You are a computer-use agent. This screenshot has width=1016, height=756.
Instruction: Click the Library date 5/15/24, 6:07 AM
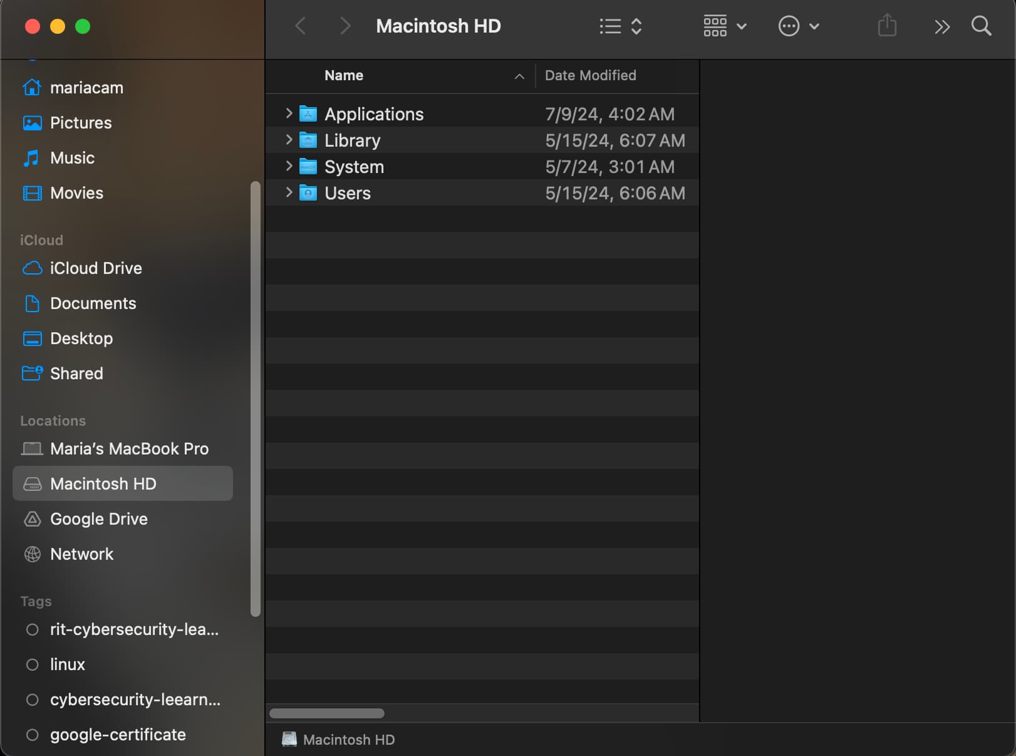(615, 140)
